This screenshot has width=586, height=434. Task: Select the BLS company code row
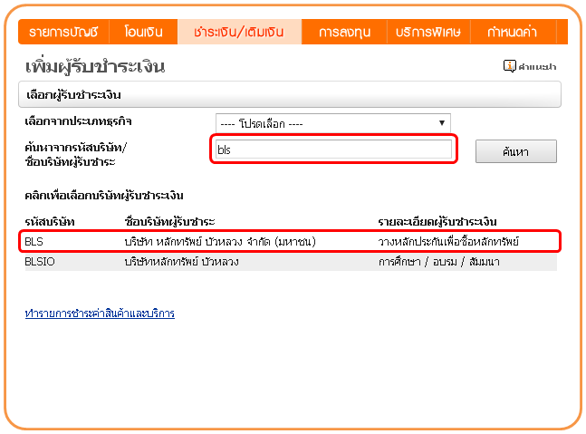[x=290, y=242]
